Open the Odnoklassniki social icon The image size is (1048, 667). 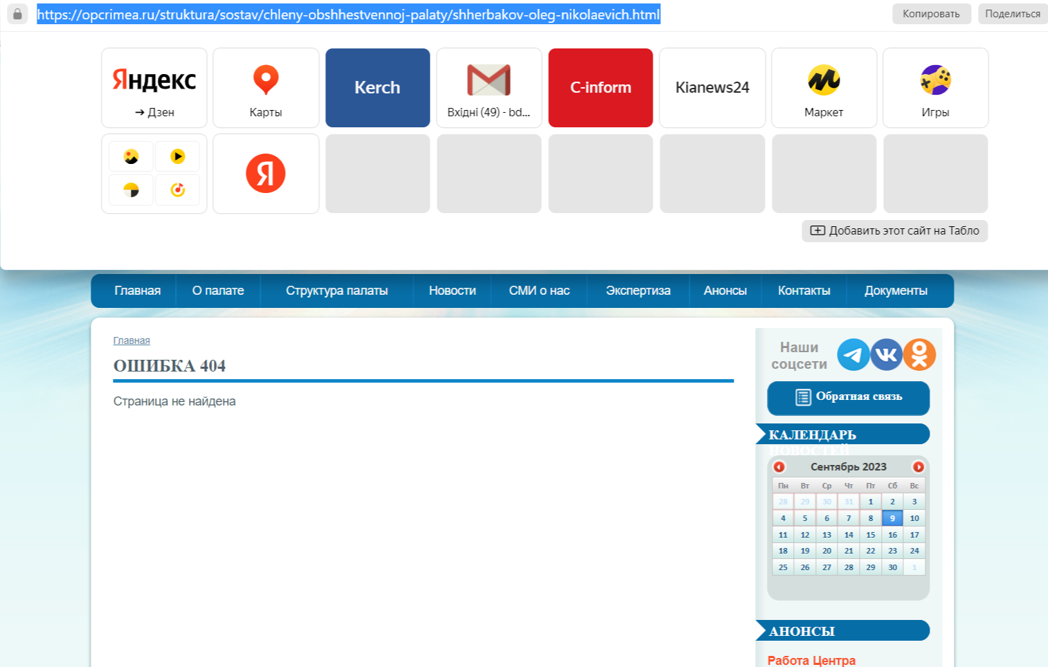919,355
